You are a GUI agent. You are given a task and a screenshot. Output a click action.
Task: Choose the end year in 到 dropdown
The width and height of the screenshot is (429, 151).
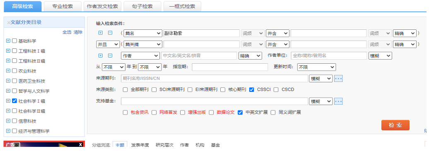point(149,67)
